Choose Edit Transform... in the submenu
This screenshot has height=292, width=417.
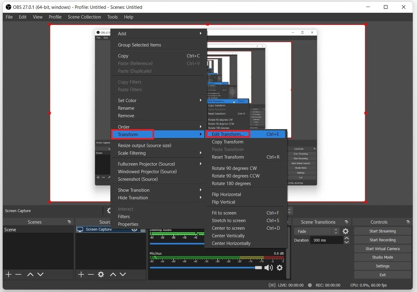click(x=246, y=134)
